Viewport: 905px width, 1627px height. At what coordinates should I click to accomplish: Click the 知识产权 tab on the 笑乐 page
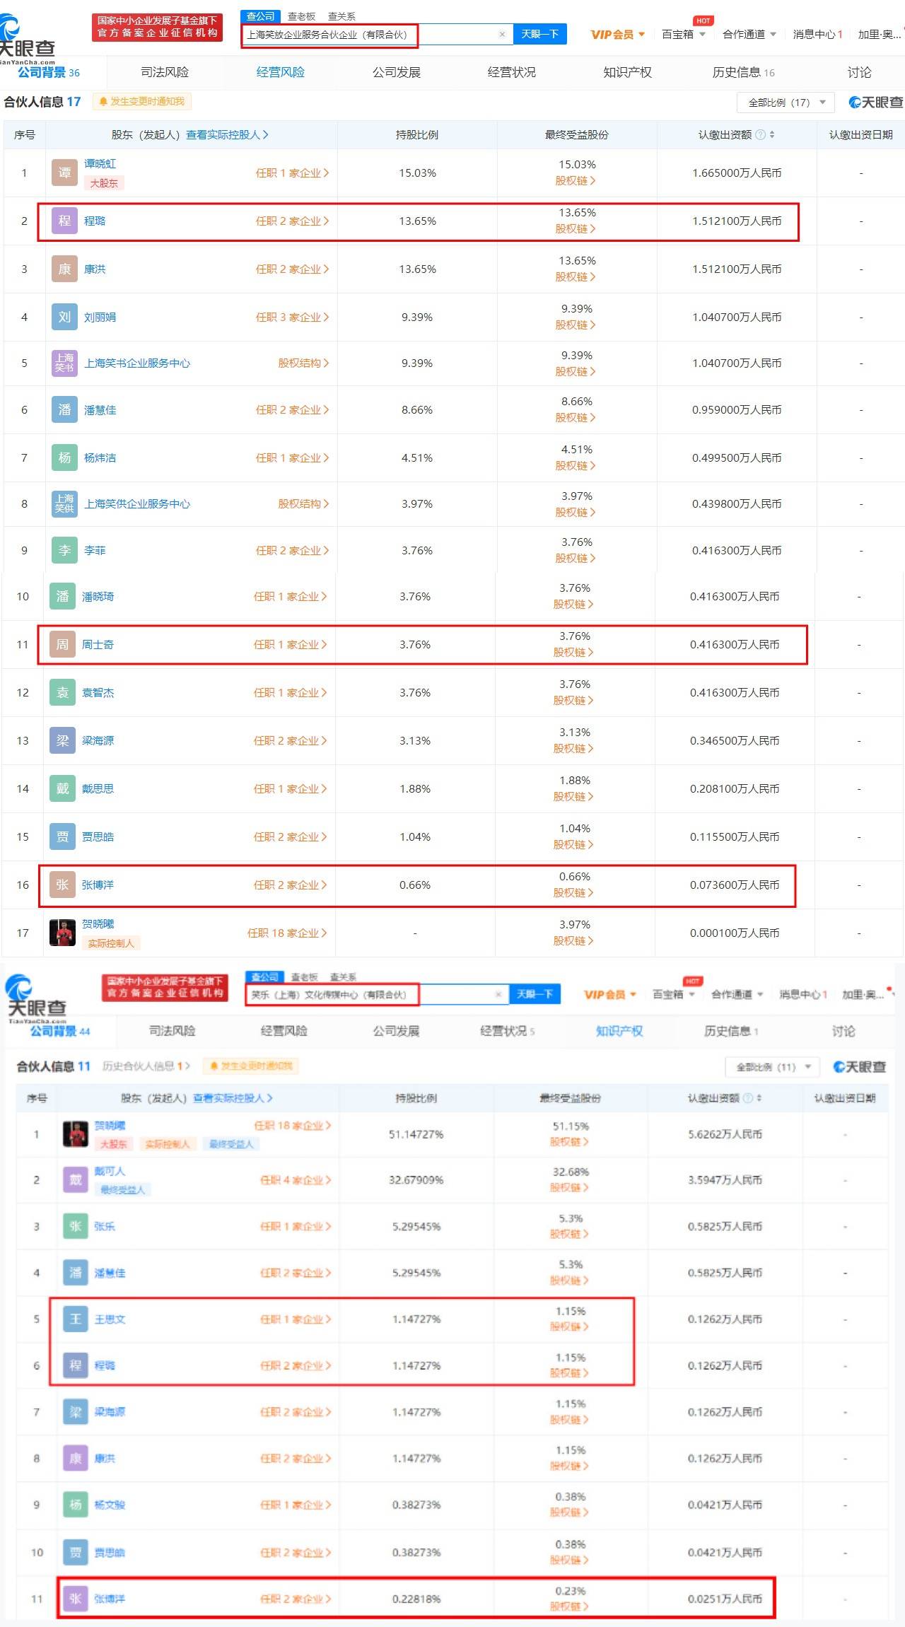point(619,1031)
